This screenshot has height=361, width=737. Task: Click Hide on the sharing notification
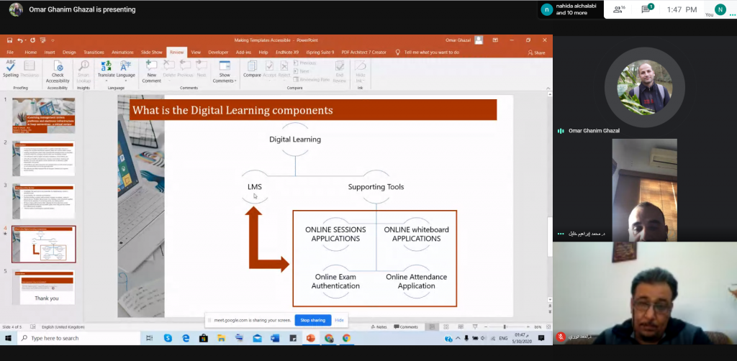tap(339, 320)
